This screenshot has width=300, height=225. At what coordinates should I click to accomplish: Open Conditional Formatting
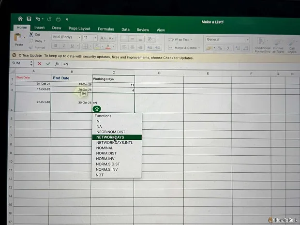pos(262,45)
